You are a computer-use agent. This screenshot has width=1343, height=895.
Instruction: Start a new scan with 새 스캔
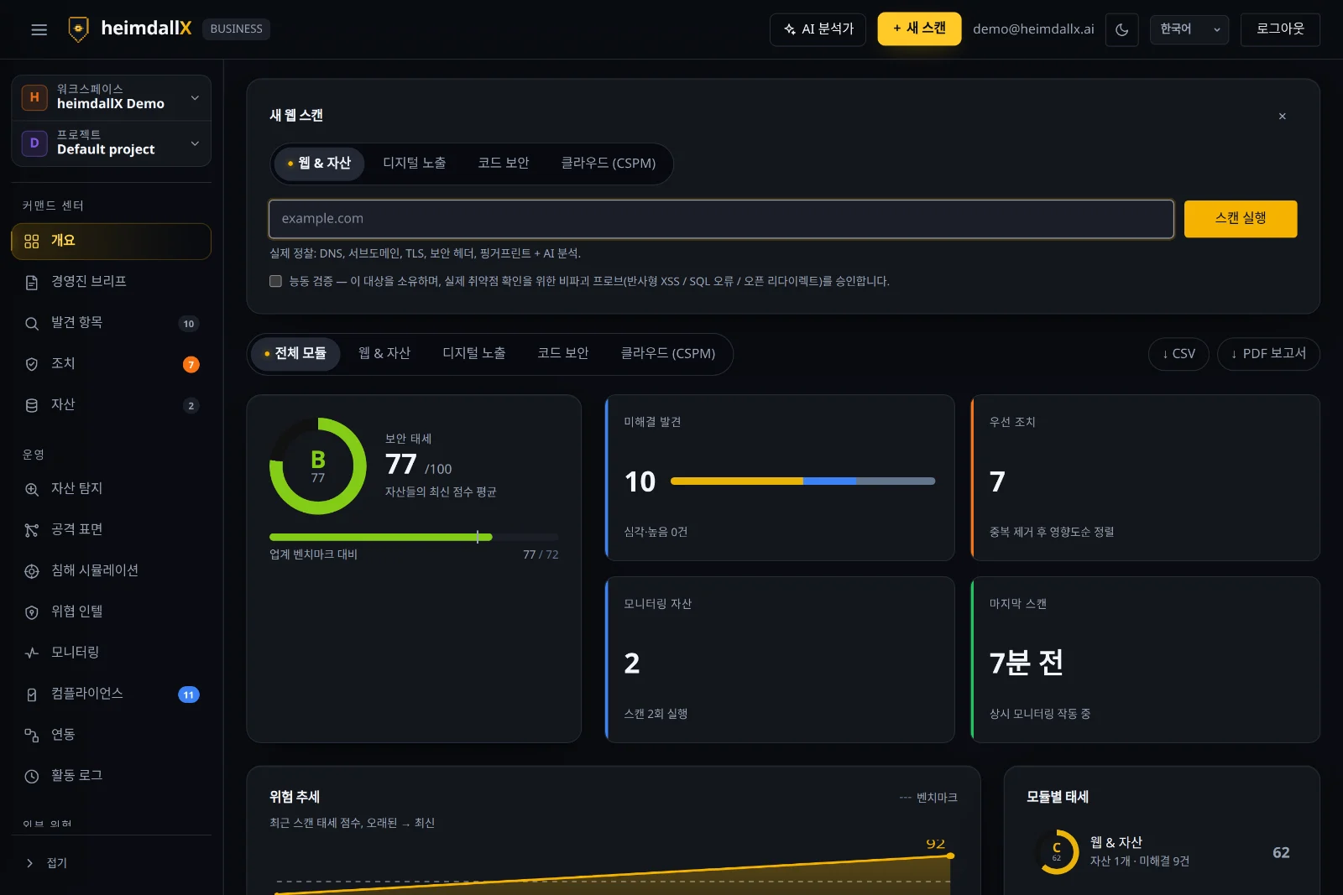[x=919, y=29]
